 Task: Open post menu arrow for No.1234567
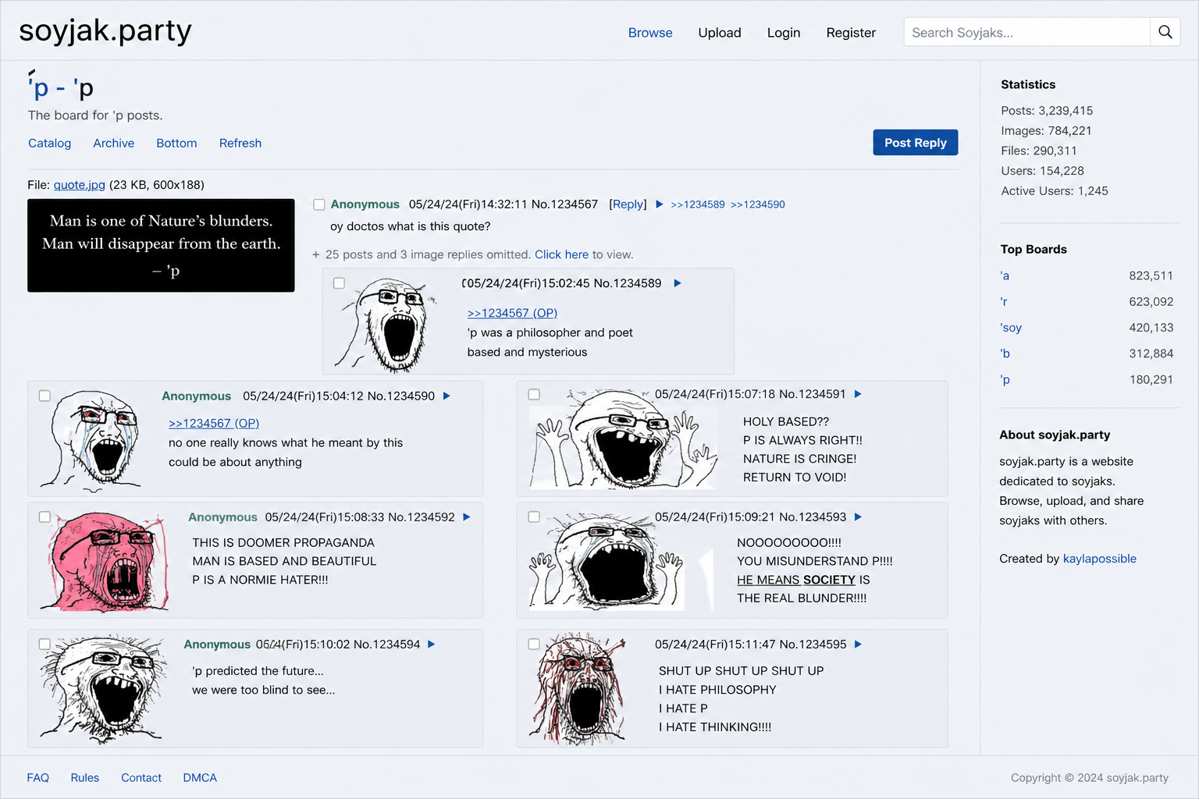coord(660,204)
